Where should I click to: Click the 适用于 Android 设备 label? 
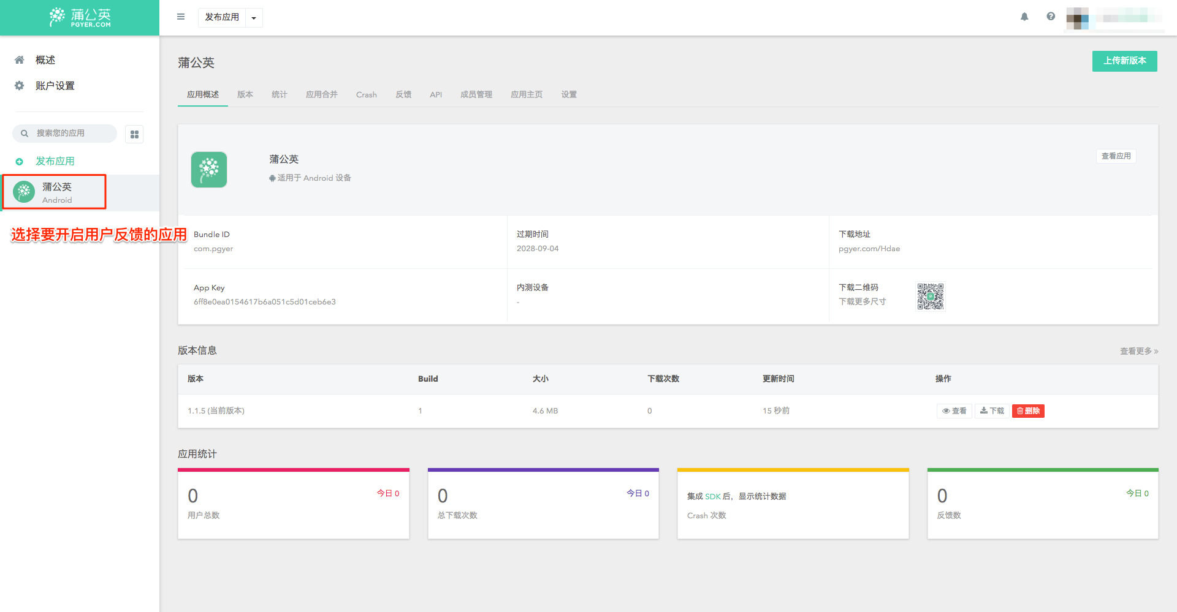pyautogui.click(x=310, y=178)
